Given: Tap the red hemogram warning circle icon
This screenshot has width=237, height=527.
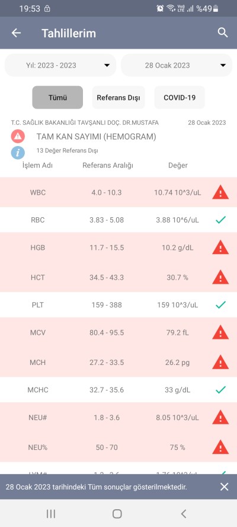Looking at the screenshot, I should point(18,136).
